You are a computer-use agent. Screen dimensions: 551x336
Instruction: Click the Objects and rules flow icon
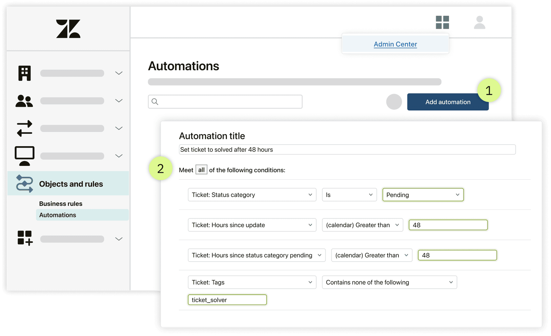[x=24, y=184]
